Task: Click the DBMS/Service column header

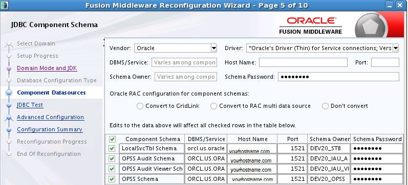Action: point(206,140)
